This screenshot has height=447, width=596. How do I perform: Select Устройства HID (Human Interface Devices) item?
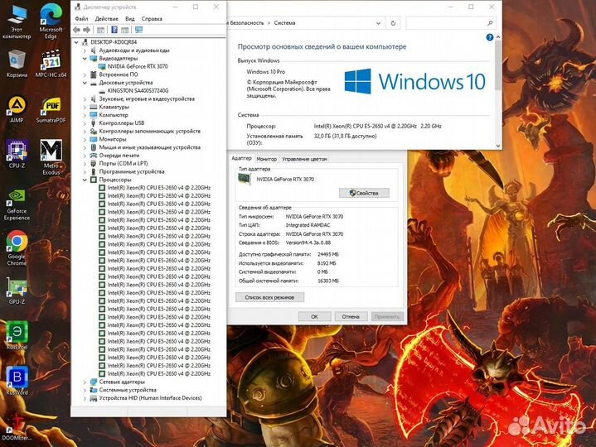[x=150, y=398]
